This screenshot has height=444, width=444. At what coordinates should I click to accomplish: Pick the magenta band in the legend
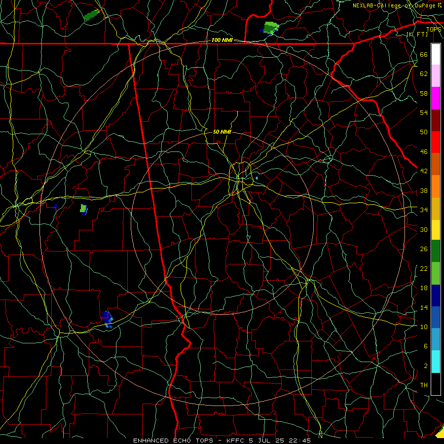[436, 98]
